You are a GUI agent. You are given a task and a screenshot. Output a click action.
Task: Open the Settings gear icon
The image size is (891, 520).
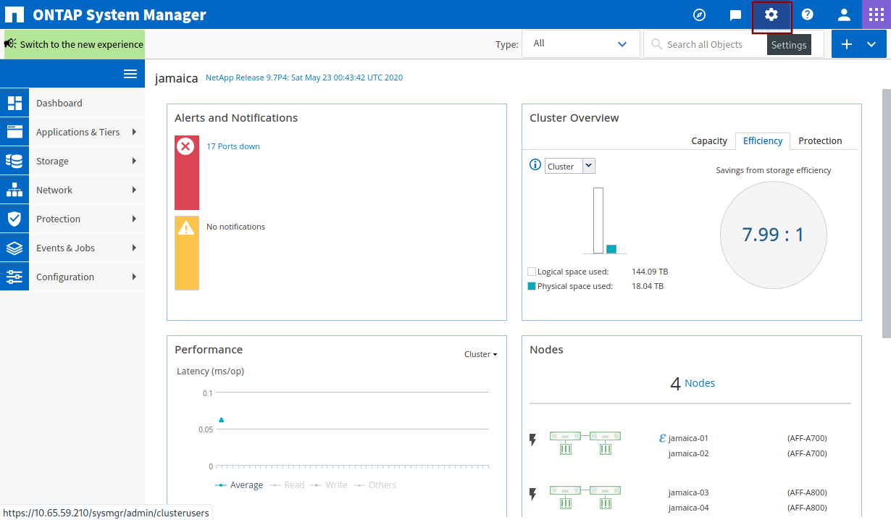[771, 15]
